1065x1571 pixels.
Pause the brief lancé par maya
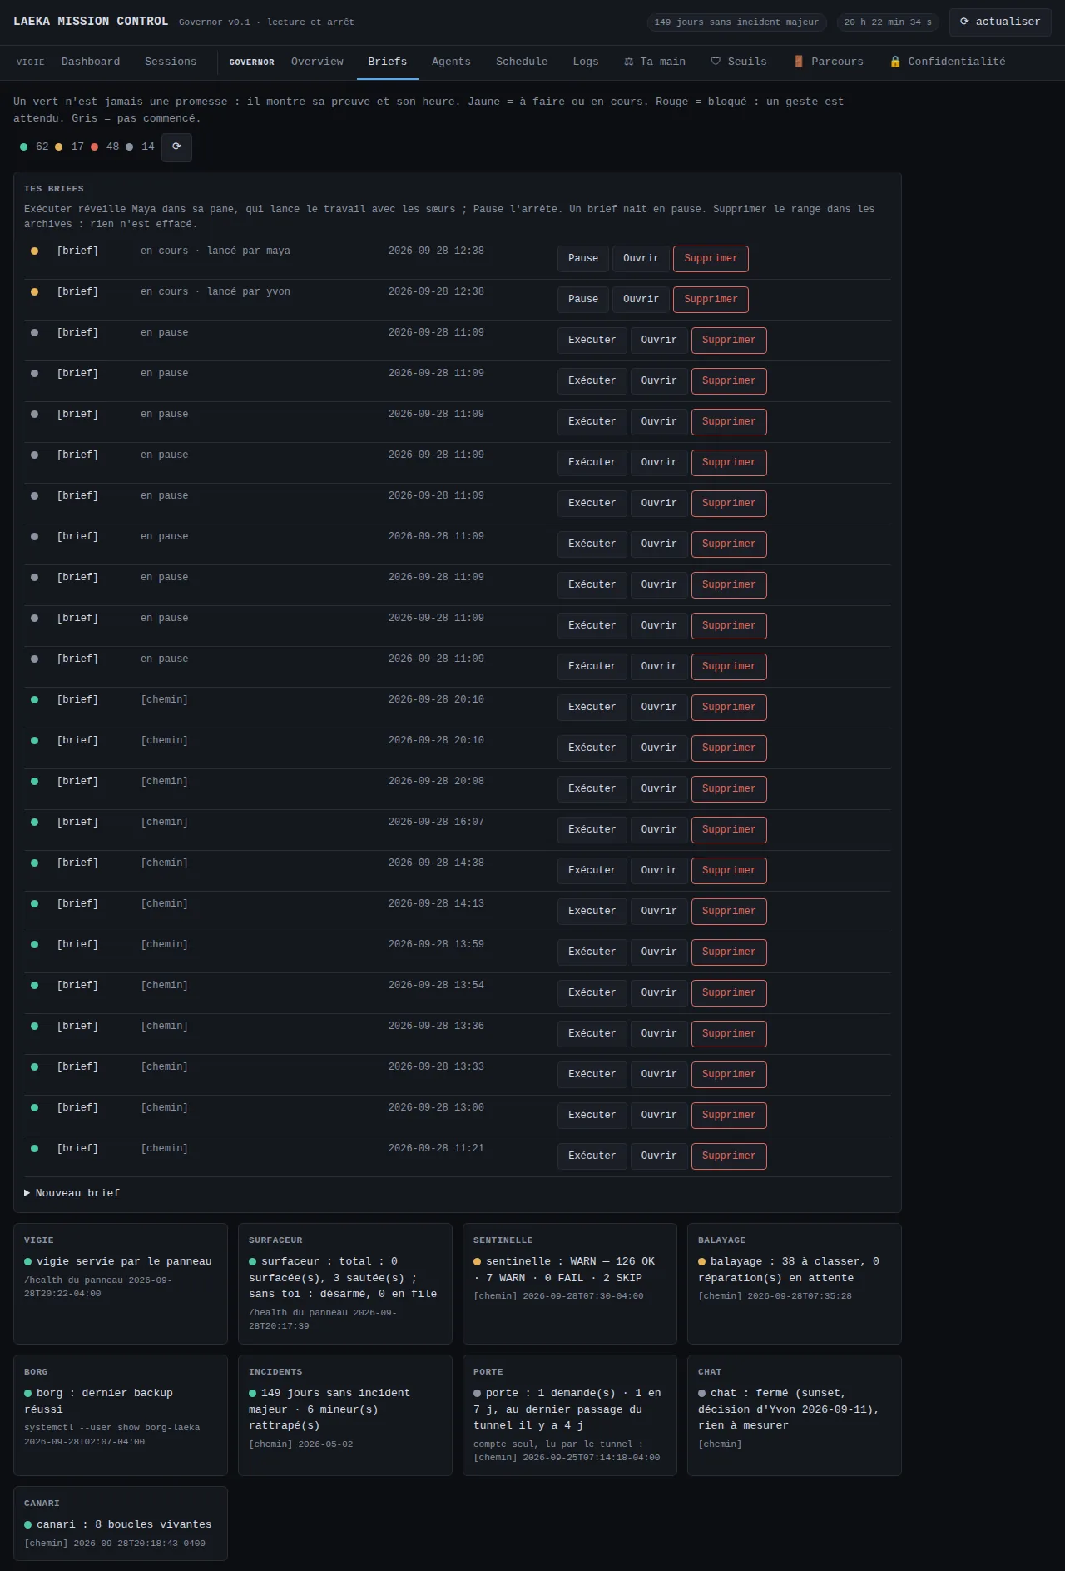pos(583,259)
